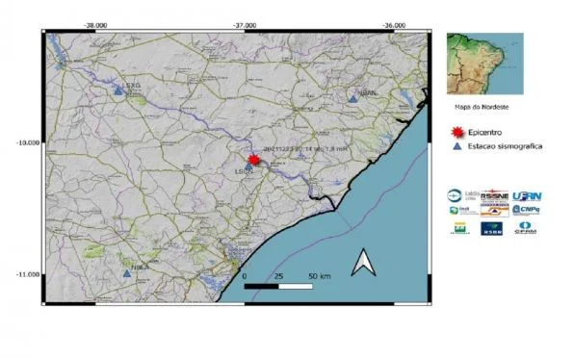573x358 pixels.
Task: Click the 'LSXG' station name label
Action: [x=131, y=86]
